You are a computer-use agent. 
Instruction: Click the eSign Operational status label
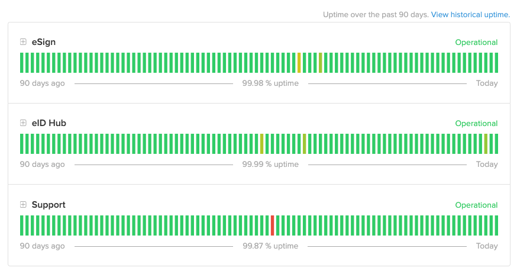point(476,43)
